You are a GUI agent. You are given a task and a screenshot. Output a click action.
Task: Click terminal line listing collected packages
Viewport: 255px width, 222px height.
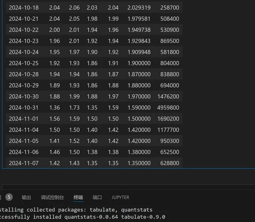click(x=76, y=210)
